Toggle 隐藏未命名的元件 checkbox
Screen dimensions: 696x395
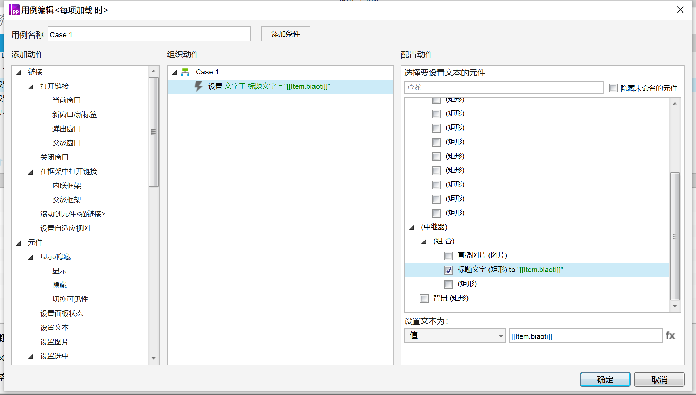[x=613, y=88]
